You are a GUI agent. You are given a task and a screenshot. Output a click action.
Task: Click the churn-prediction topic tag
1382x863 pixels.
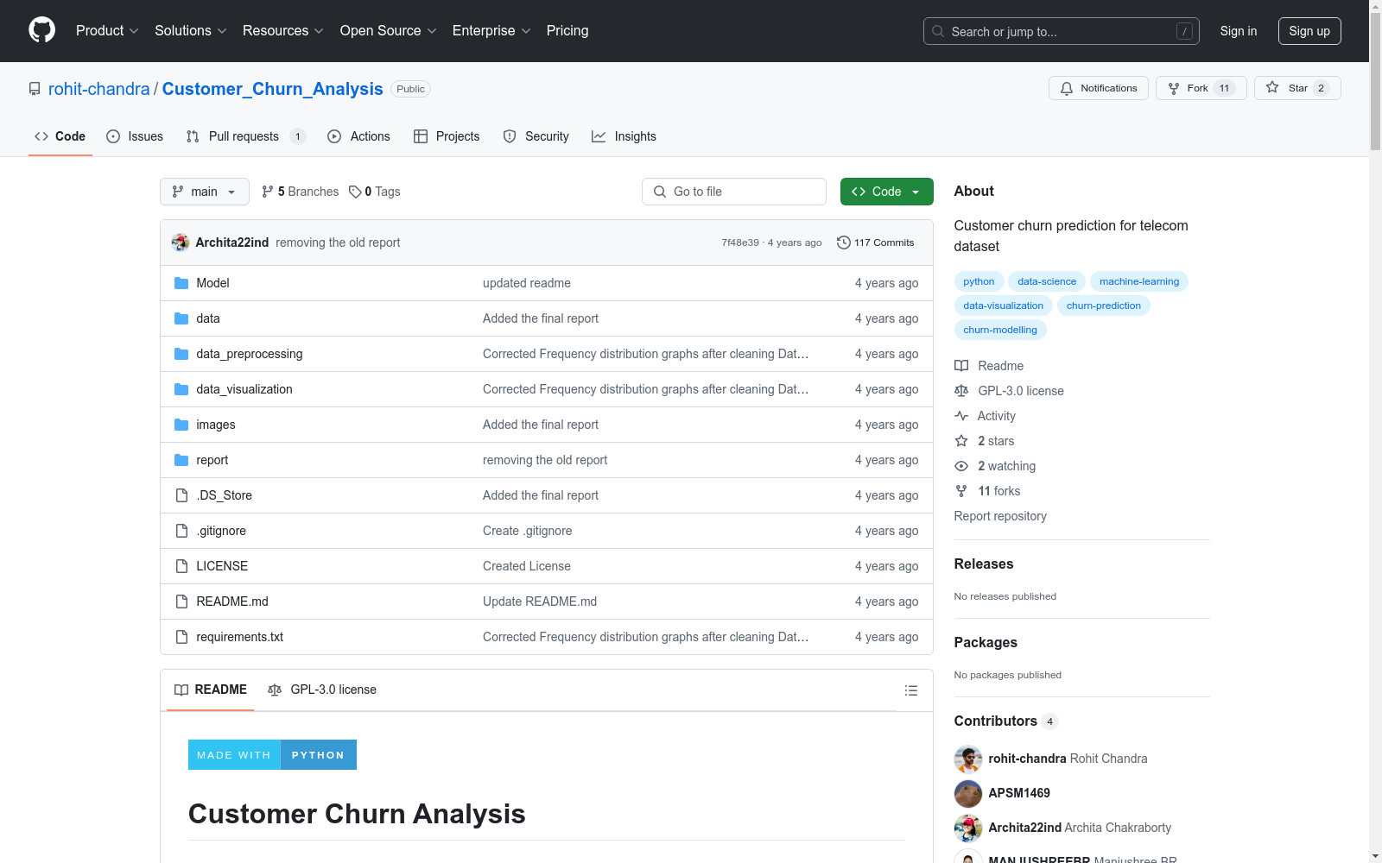[x=1104, y=306]
